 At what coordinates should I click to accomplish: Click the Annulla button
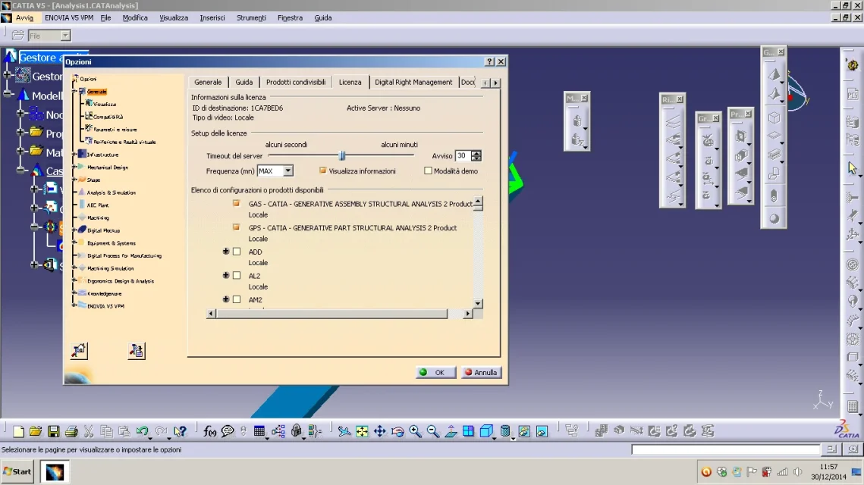pyautogui.click(x=481, y=373)
